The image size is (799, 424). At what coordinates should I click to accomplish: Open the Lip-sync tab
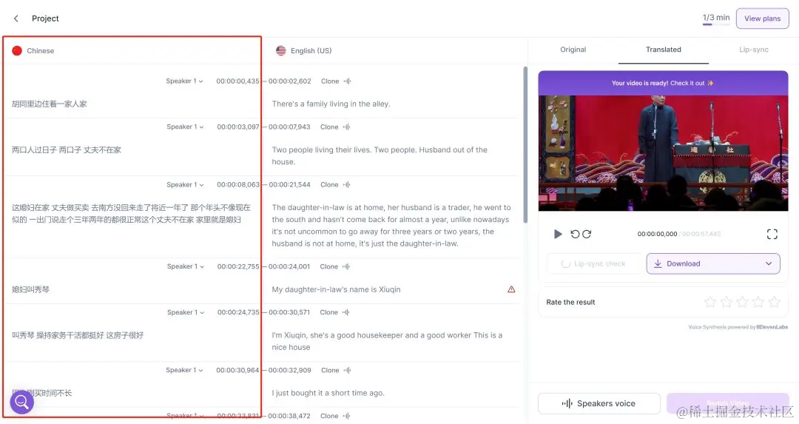(753, 50)
